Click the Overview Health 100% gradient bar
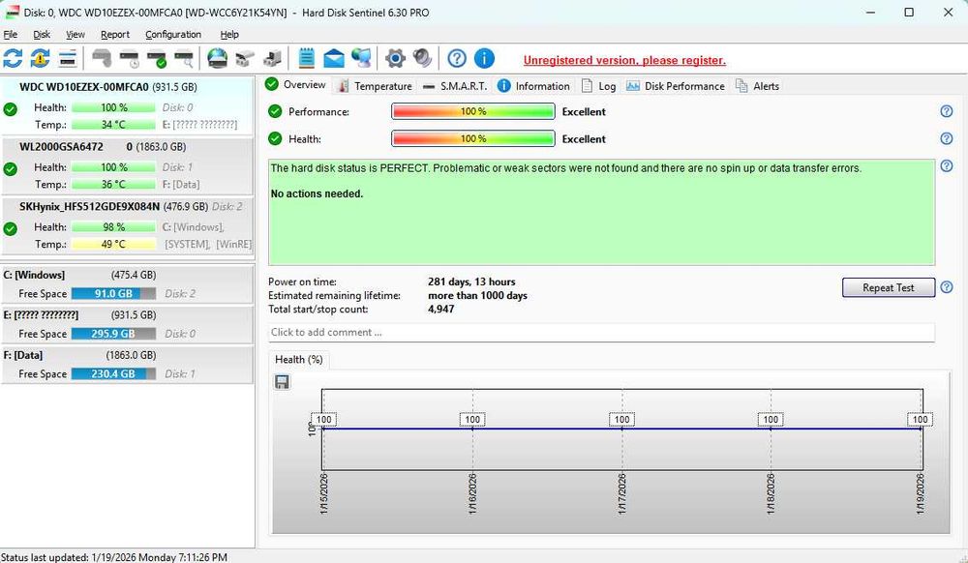The height and width of the screenshot is (563, 968). coord(473,138)
